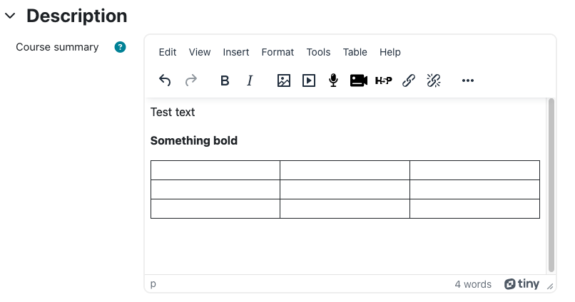Viewport: 575px width, 302px height.
Task: Click the Redo arrow icon
Action: pyautogui.click(x=191, y=80)
